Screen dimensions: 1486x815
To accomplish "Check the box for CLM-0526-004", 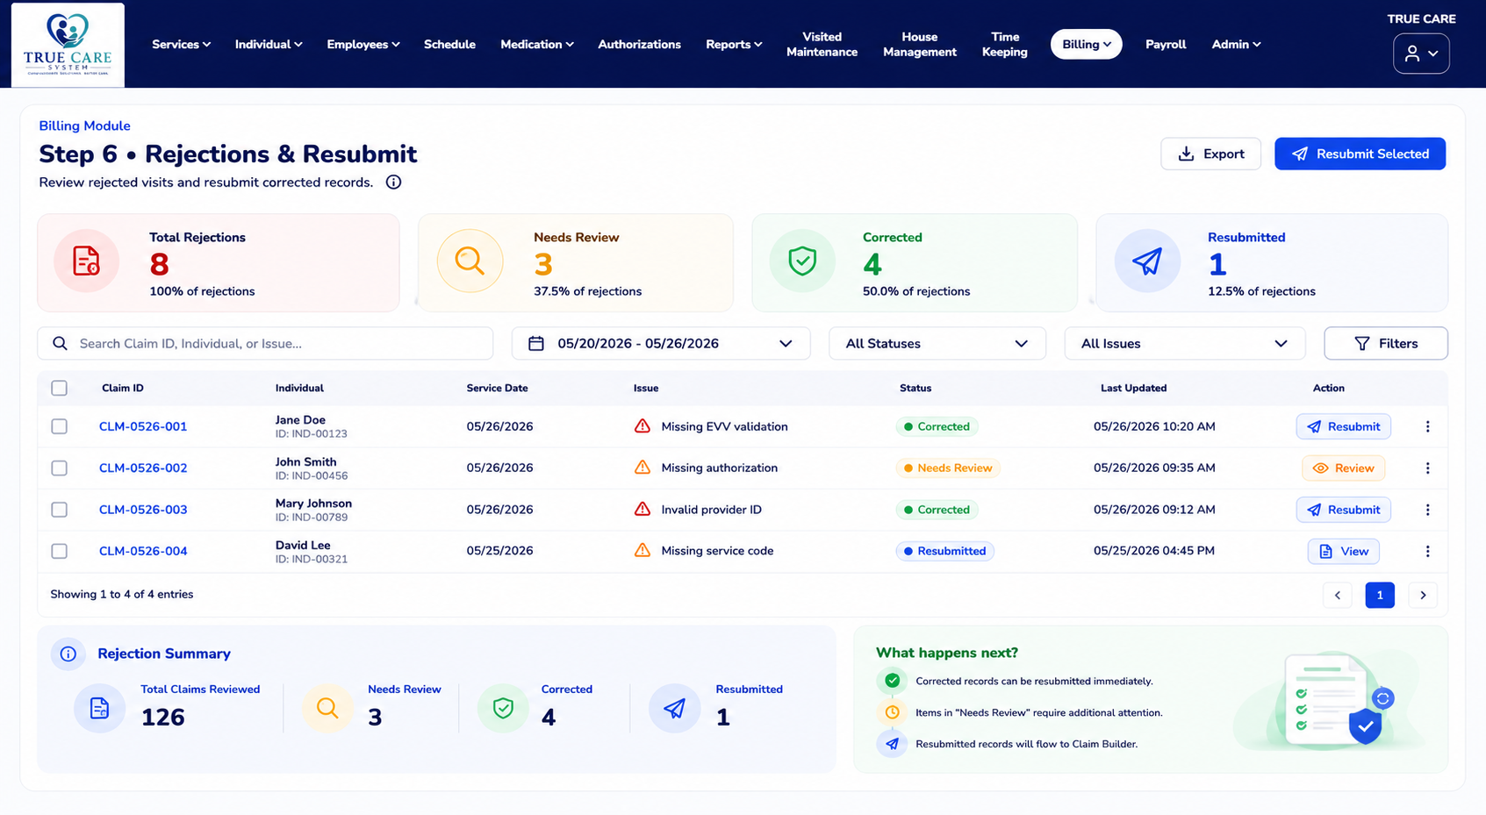I will tap(59, 551).
